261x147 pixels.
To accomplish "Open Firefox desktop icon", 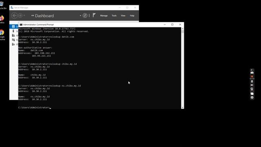I will coord(2,20).
